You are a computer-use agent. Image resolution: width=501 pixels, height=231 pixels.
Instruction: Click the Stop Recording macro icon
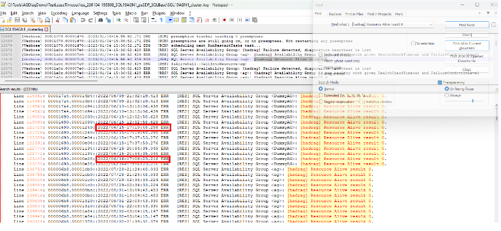pos(232,20)
